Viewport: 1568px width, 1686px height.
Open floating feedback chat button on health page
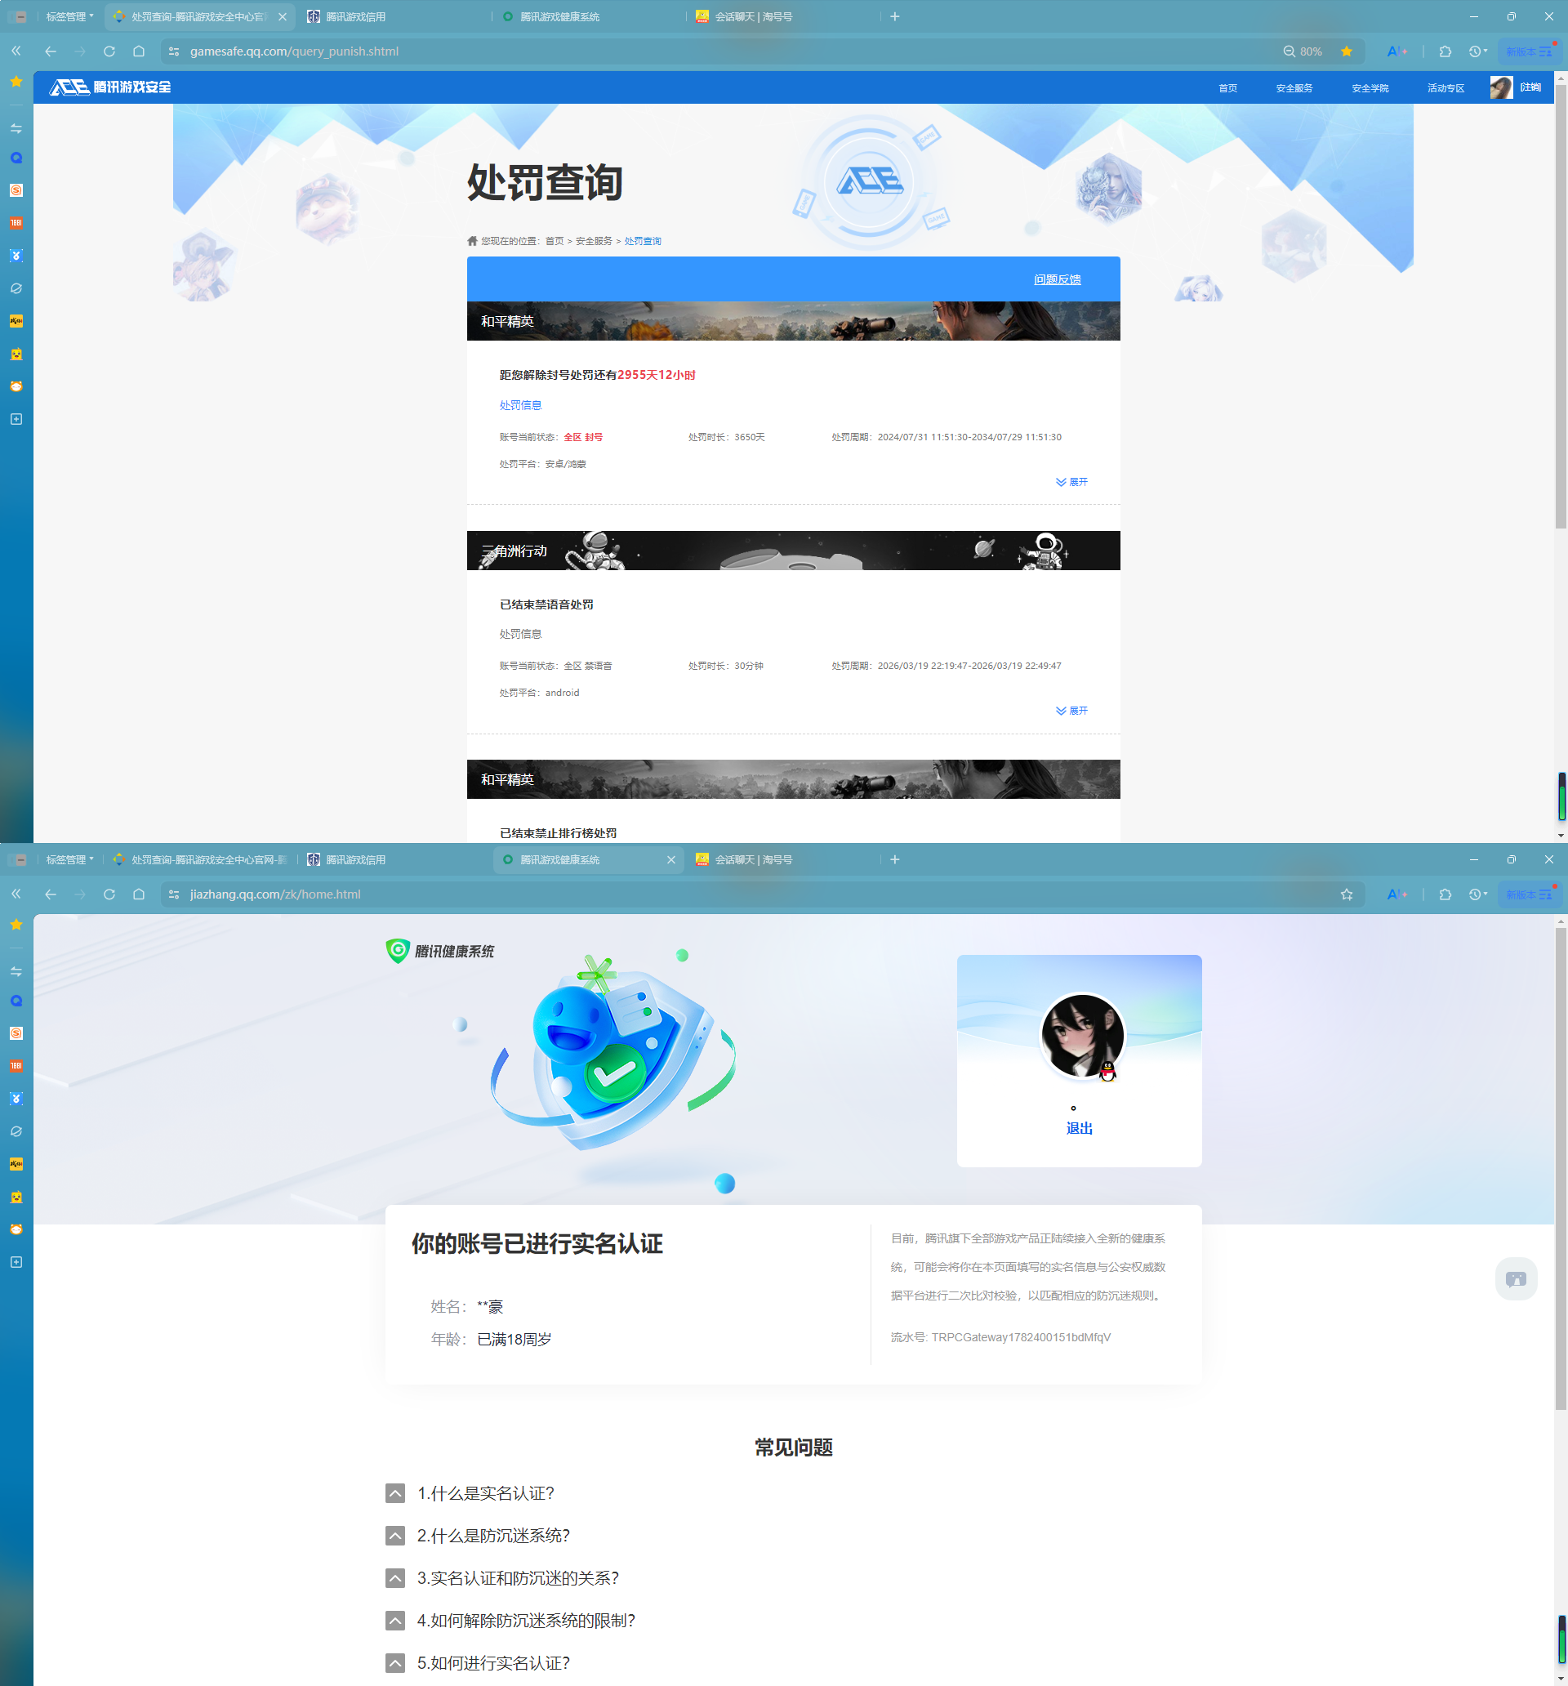(x=1516, y=1278)
